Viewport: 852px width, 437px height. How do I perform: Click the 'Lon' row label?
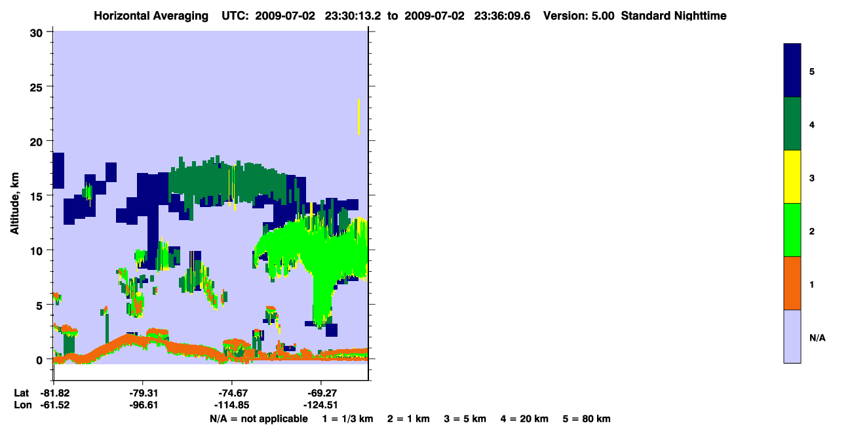tap(22, 405)
